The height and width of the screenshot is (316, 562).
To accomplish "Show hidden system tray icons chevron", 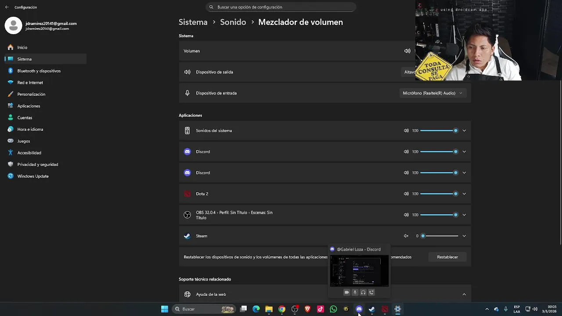I will pyautogui.click(x=487, y=309).
